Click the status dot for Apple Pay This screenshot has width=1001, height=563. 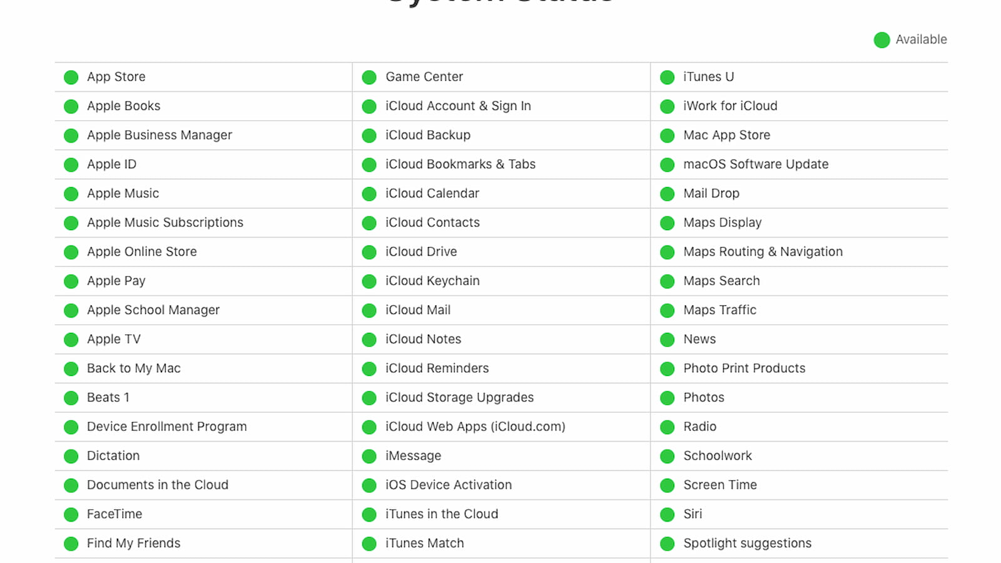(71, 281)
